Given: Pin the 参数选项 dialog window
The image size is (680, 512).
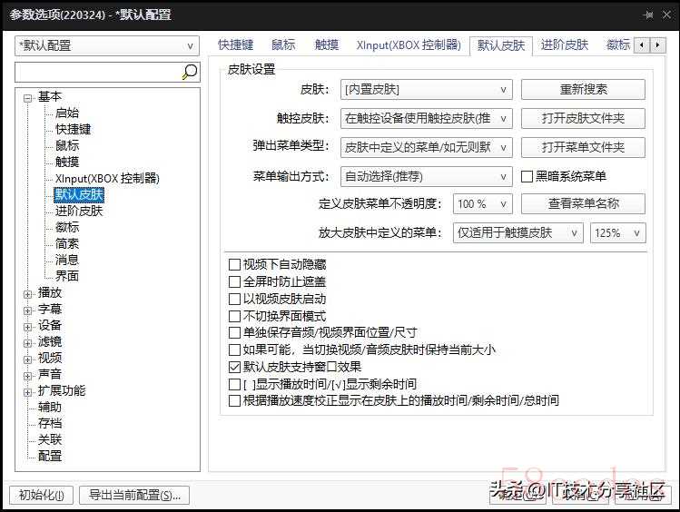Looking at the screenshot, I should tap(648, 15).
